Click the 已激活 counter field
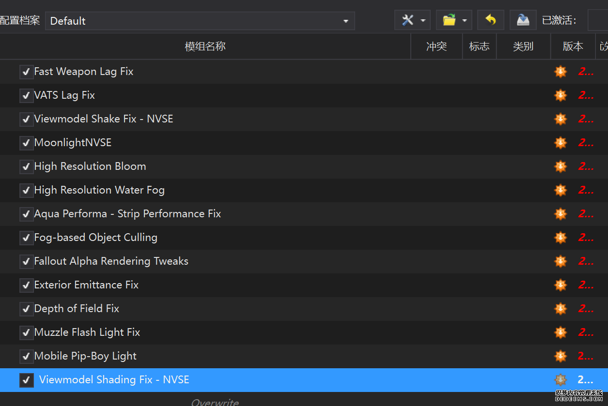The width and height of the screenshot is (608, 406). point(598,20)
